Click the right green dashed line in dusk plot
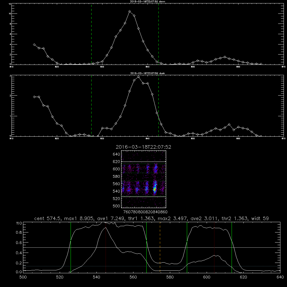The image size is (287, 287). tap(158, 106)
